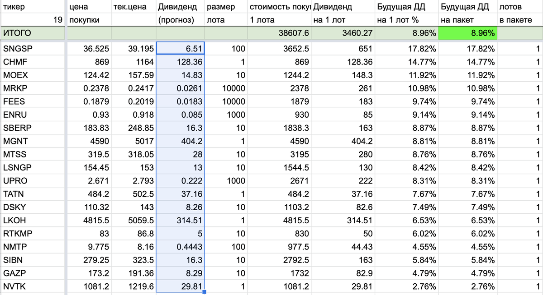Select FEES lot cost 1879
The width and height of the screenshot is (543, 295).
[x=280, y=101]
